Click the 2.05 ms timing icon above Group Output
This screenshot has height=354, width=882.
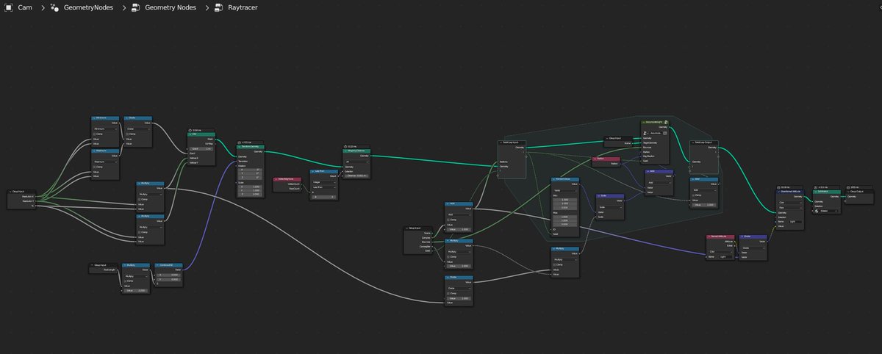click(848, 187)
